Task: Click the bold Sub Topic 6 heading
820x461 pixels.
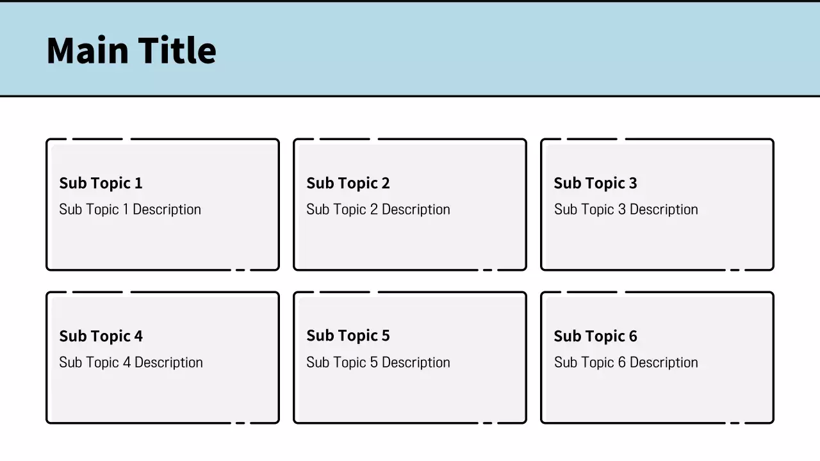Action: pos(595,336)
